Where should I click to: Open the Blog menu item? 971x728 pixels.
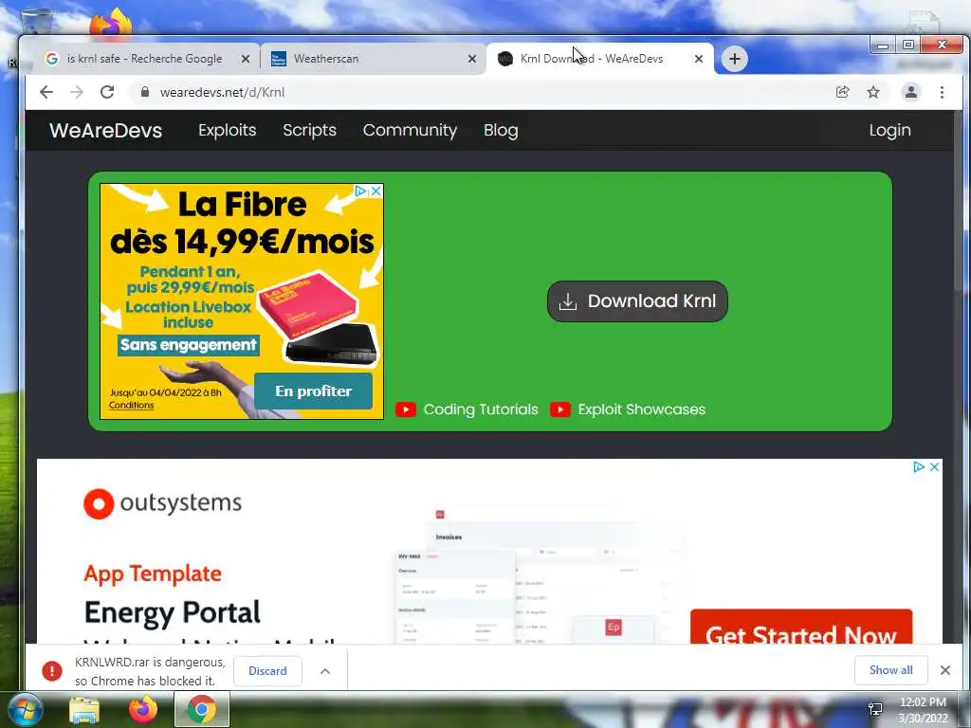coord(501,130)
